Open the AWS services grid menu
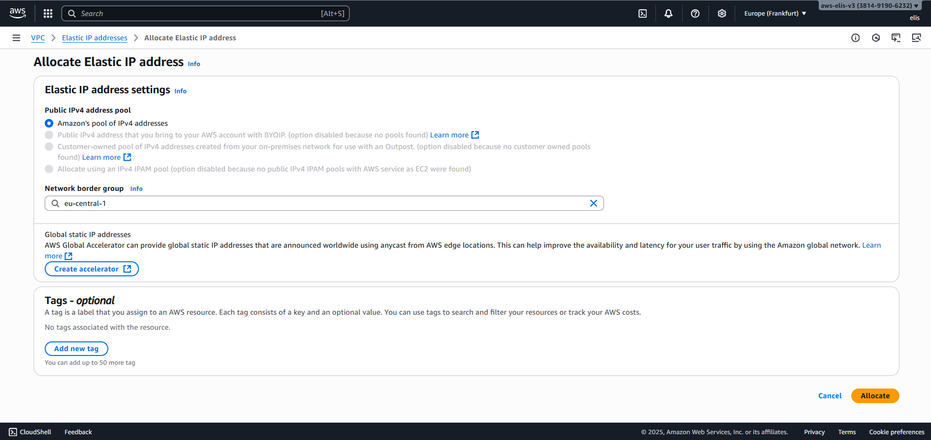The width and height of the screenshot is (931, 440). (48, 14)
